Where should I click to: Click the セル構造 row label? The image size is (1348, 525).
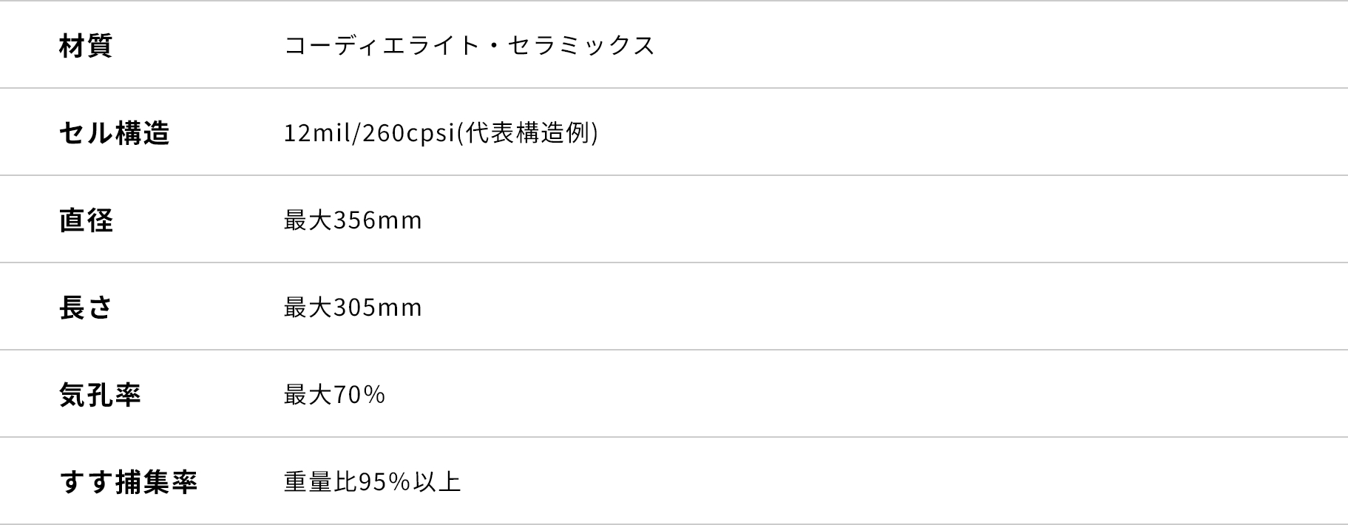[115, 133]
